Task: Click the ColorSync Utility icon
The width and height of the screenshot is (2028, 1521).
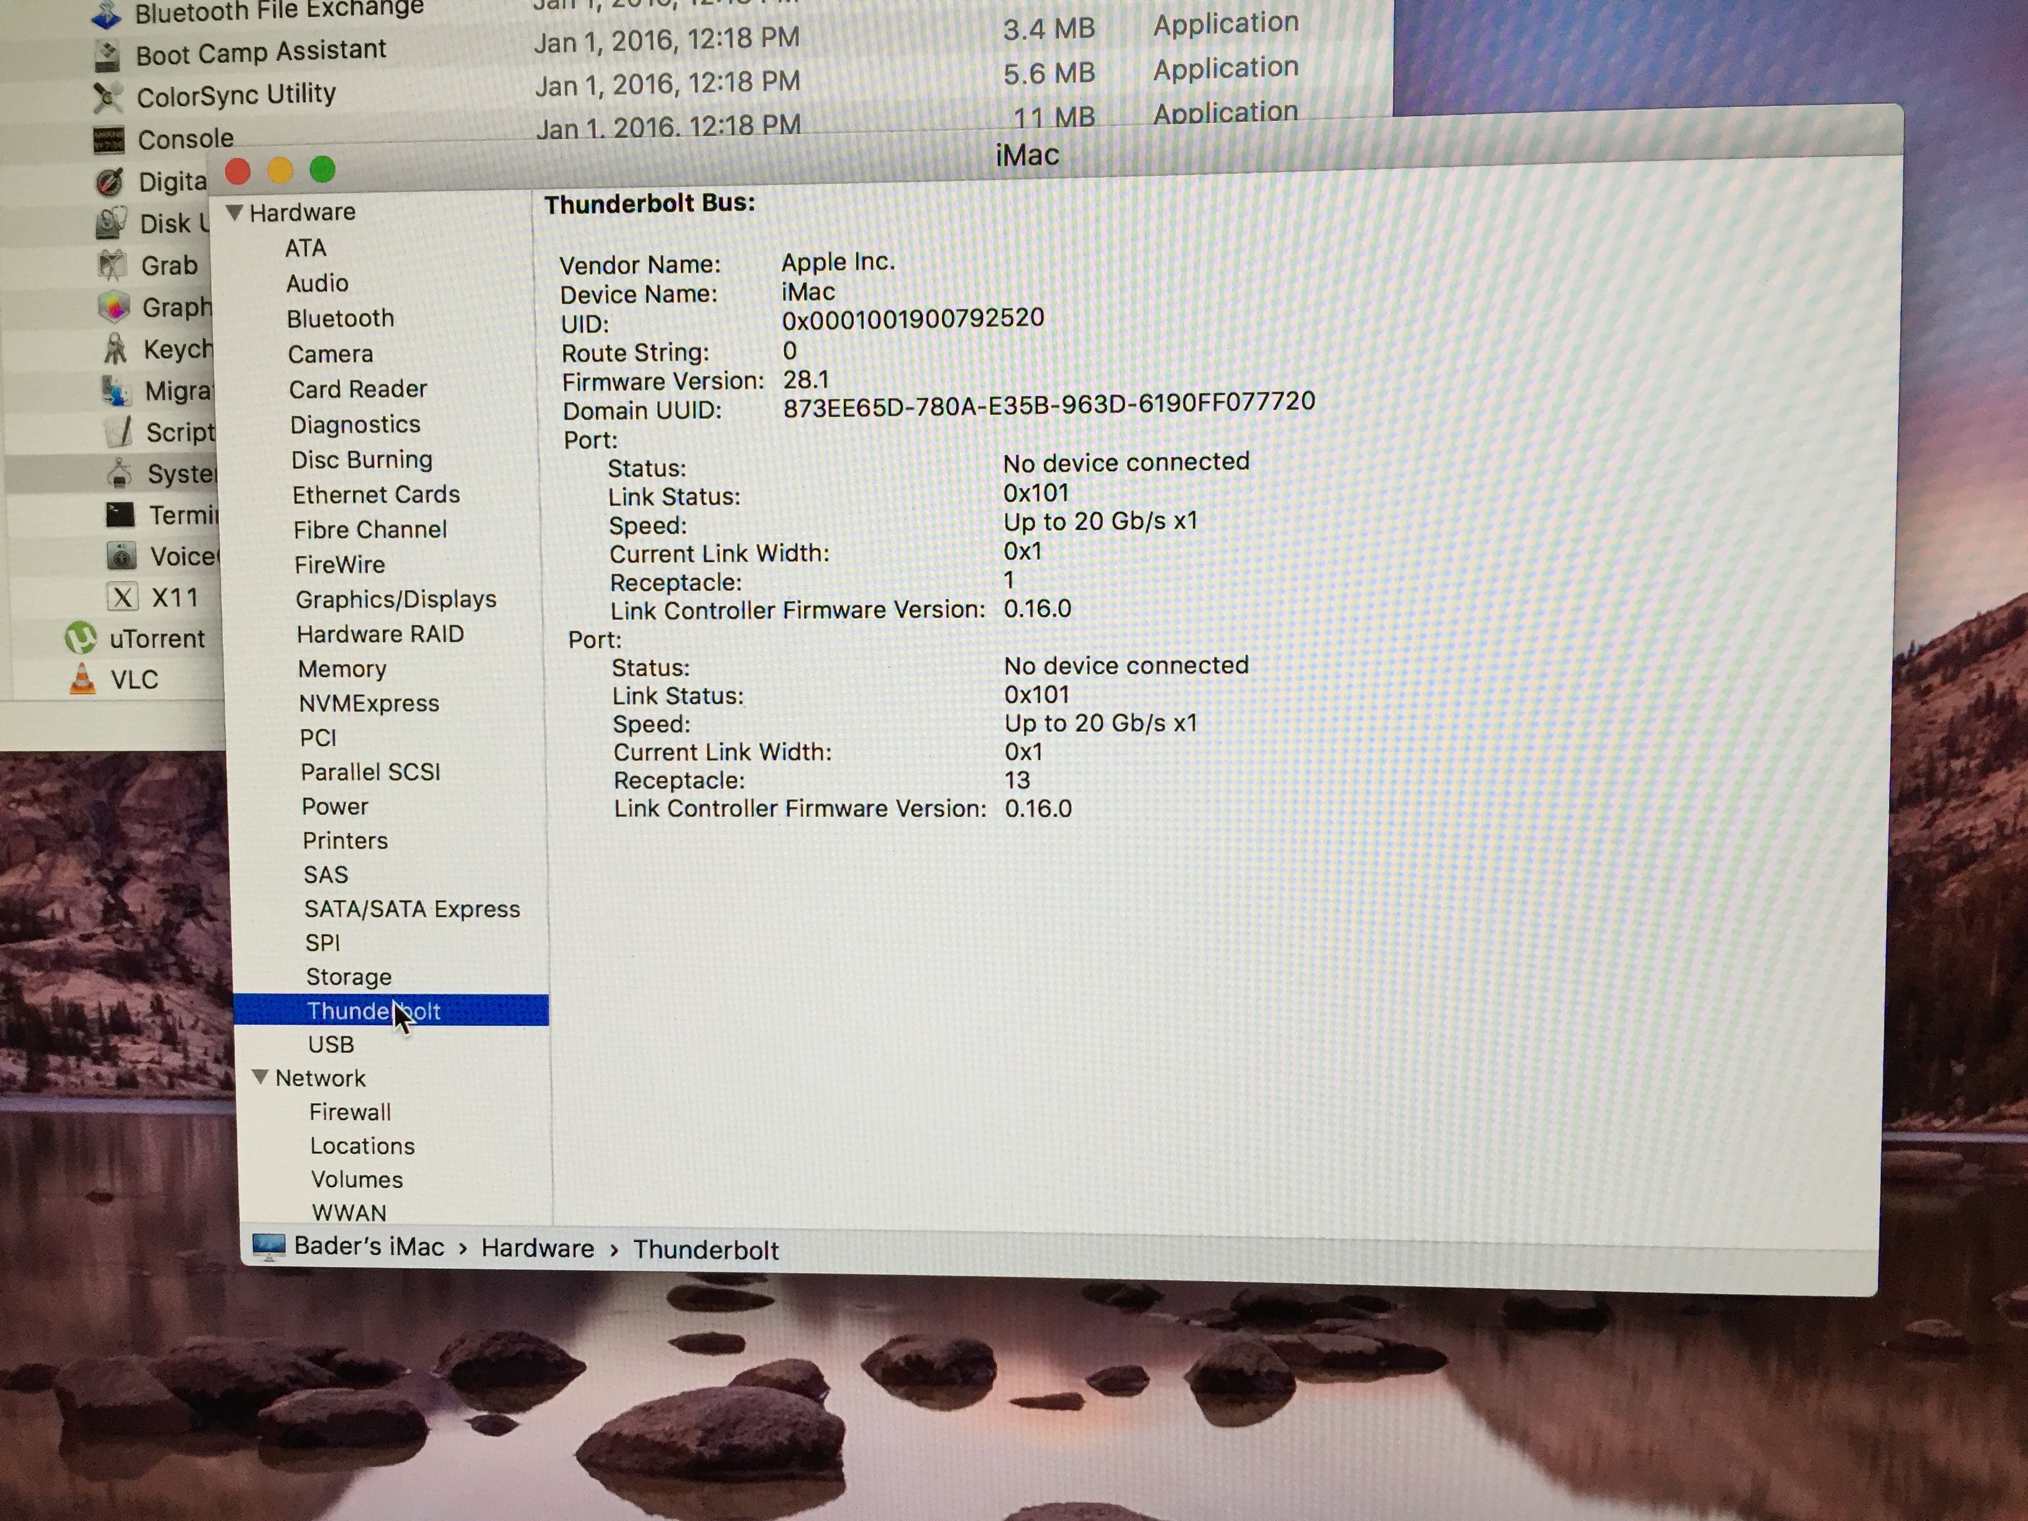Action: pos(107,97)
